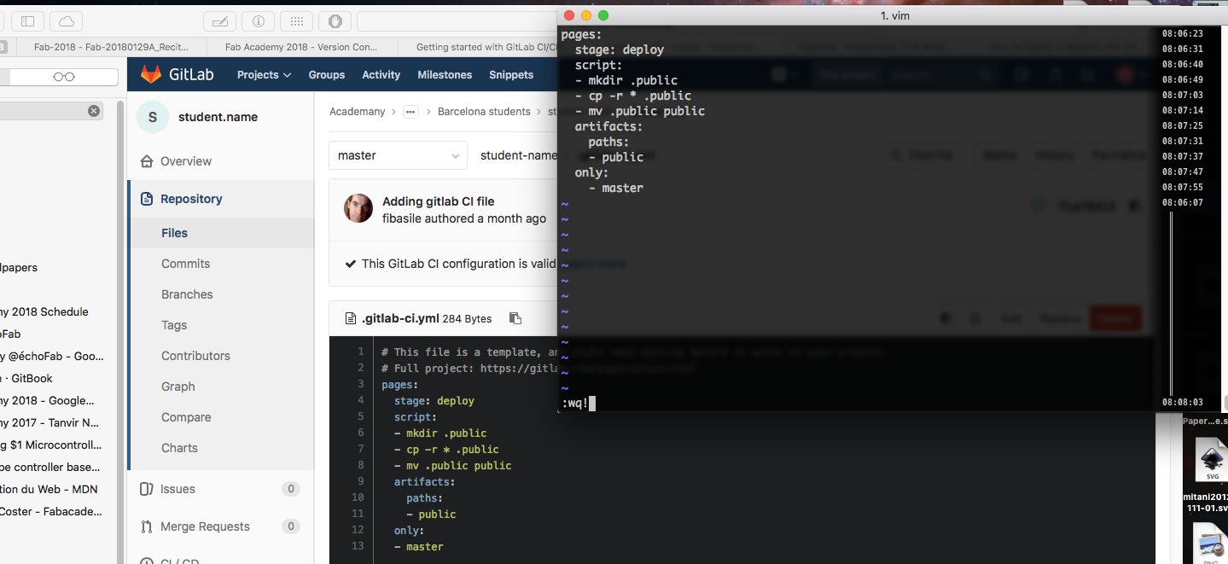Click code line 7 '- cp -r * .public' in GitLab

446,450
